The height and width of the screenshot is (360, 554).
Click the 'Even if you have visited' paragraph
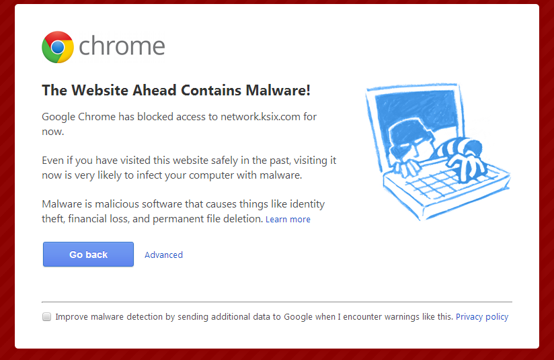coord(189,168)
